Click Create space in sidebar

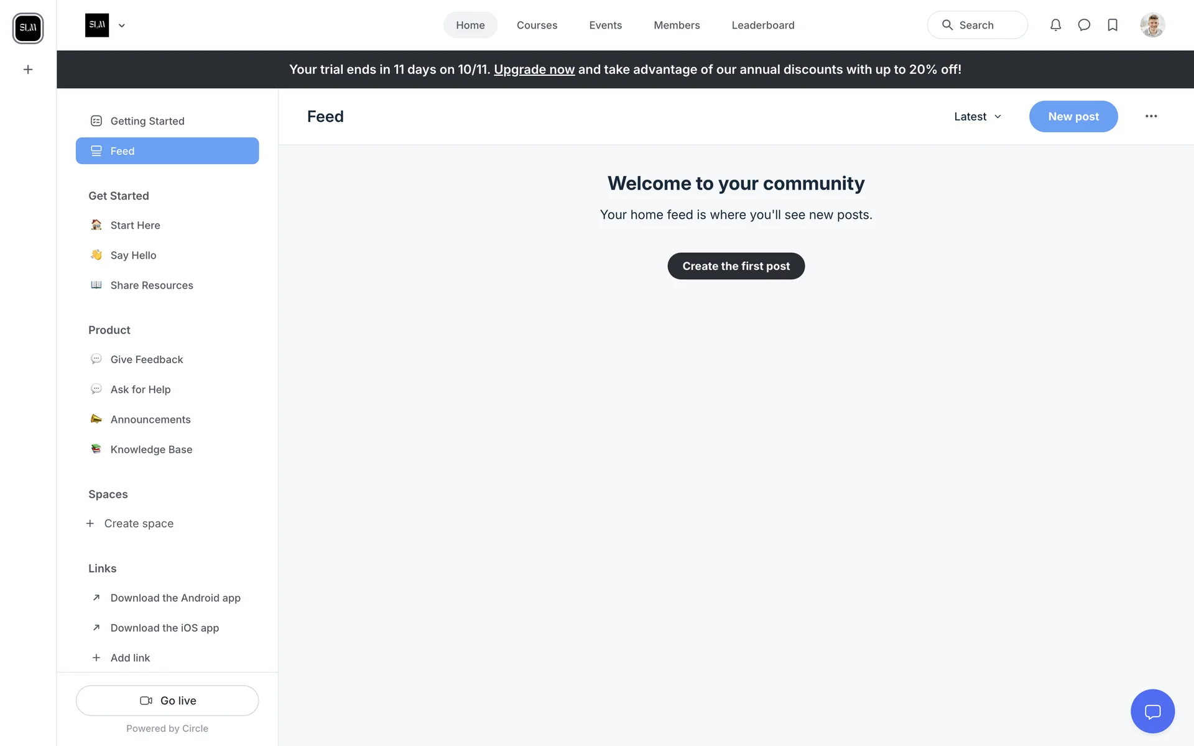pyautogui.click(x=138, y=523)
